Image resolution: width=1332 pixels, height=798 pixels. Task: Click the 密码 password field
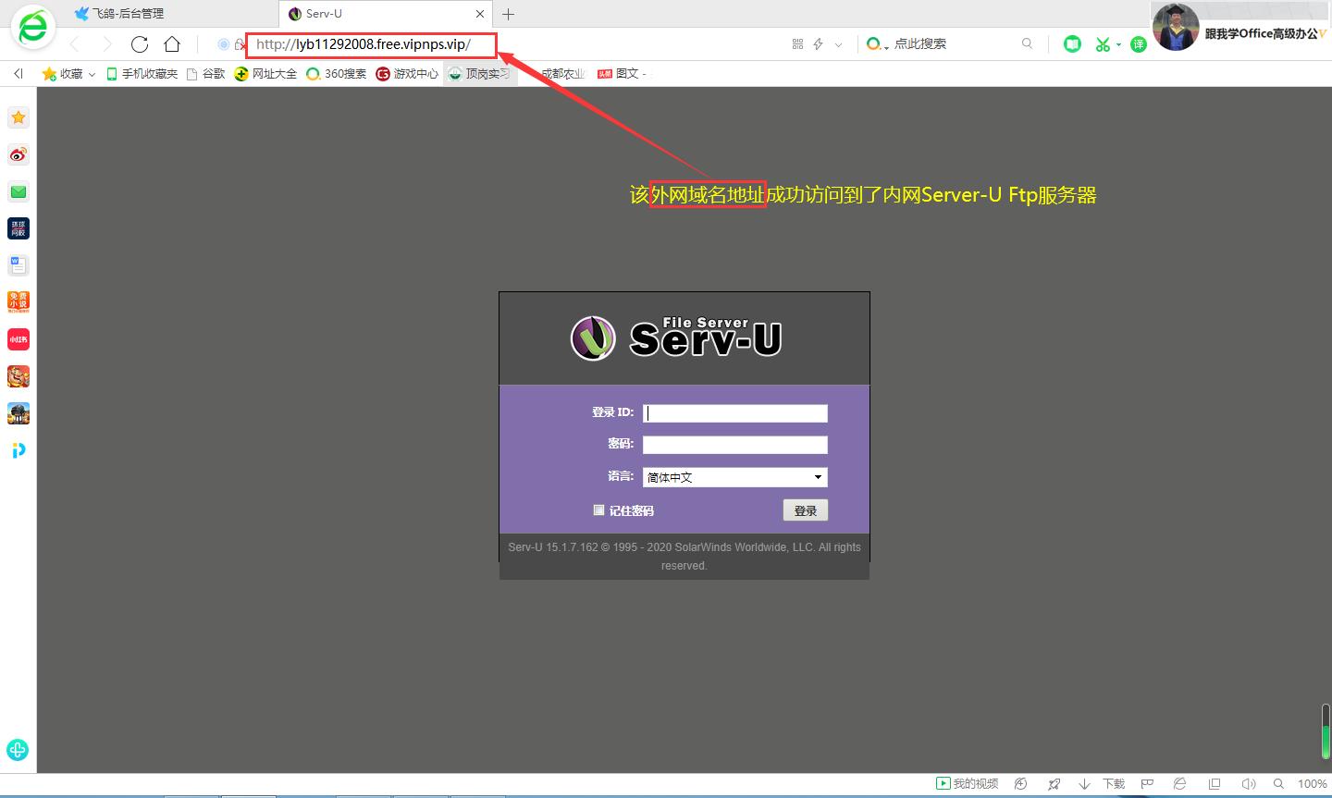(x=734, y=445)
